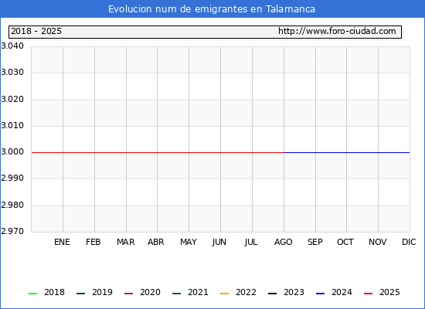
Task: Click the FEB month axis label
Action: tap(93, 242)
